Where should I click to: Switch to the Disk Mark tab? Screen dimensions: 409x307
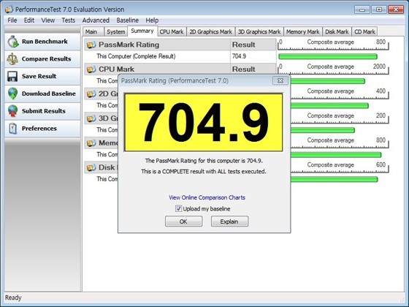pyautogui.click(x=337, y=31)
